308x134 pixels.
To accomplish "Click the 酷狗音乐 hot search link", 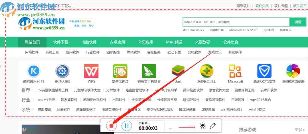I will coord(286,30).
